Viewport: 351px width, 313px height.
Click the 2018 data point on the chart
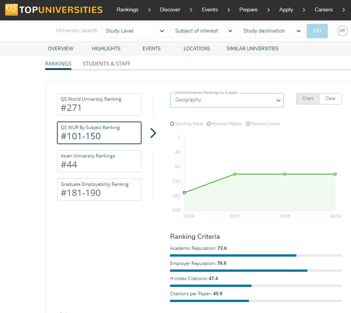point(285,174)
